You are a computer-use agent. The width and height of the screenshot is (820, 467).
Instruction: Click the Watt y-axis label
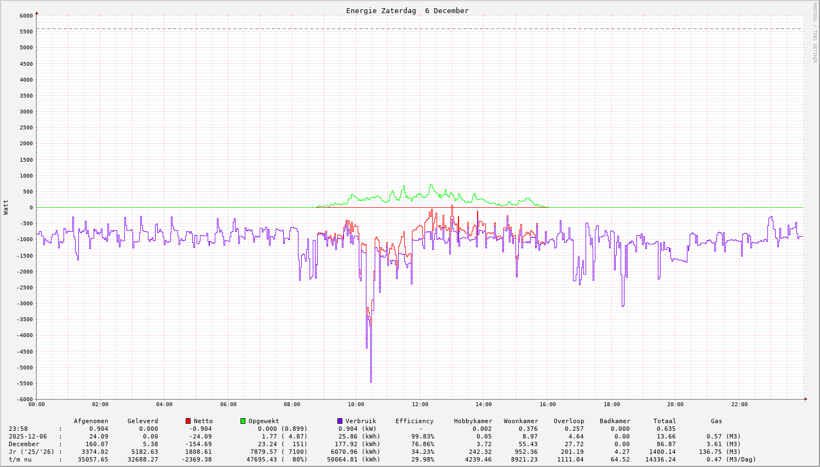coord(6,207)
